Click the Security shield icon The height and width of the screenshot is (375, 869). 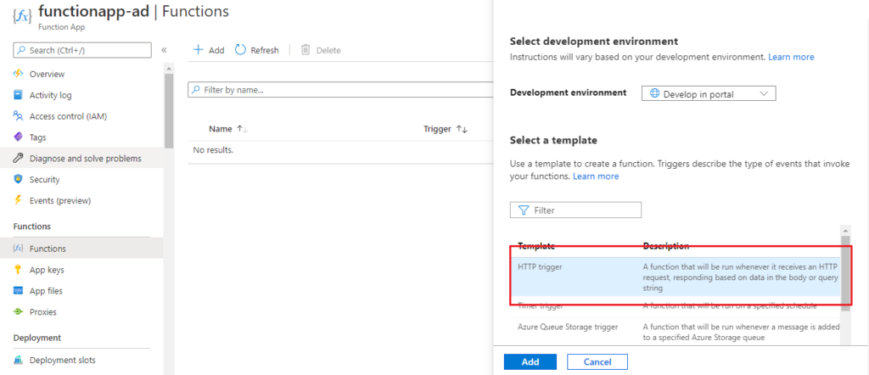[19, 179]
